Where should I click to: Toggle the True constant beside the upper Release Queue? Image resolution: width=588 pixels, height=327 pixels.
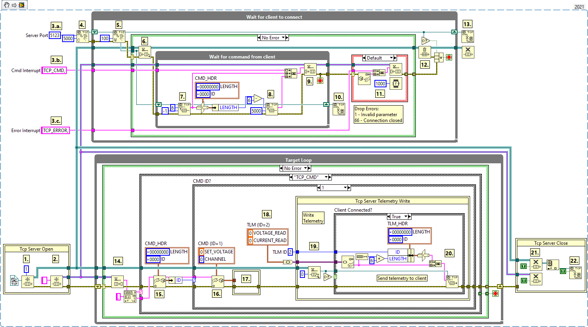523,267
